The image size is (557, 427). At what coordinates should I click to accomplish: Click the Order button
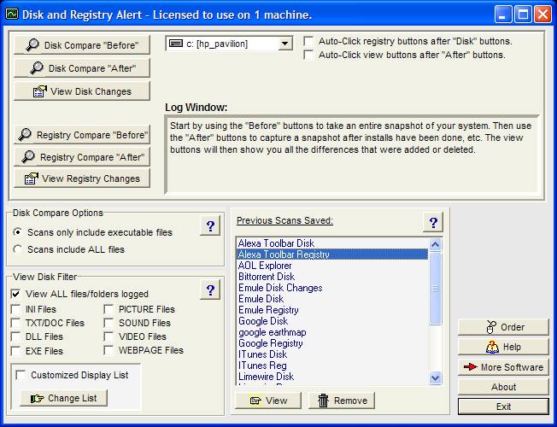pos(503,327)
